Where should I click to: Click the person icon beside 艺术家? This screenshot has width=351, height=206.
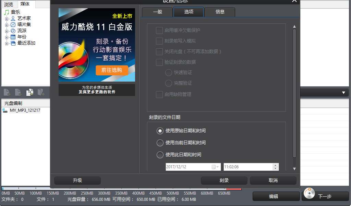(x=13, y=19)
